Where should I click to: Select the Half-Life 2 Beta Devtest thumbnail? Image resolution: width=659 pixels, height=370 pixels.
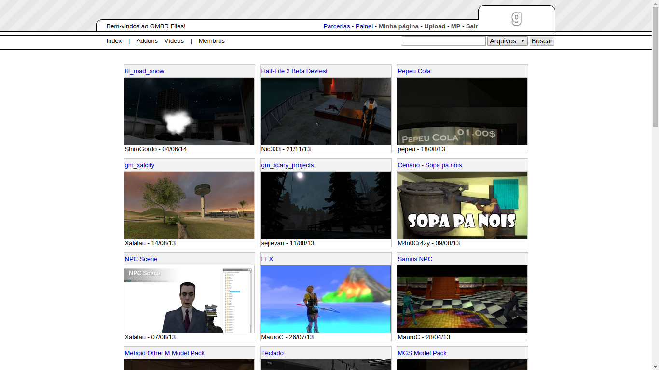coord(326,111)
